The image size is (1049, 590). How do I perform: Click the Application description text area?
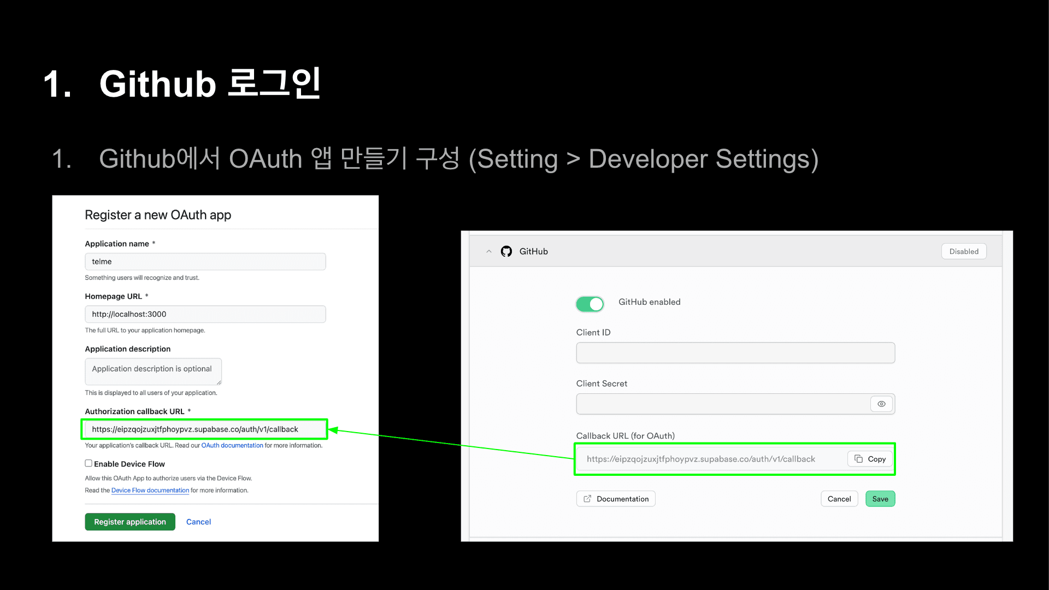[153, 371]
